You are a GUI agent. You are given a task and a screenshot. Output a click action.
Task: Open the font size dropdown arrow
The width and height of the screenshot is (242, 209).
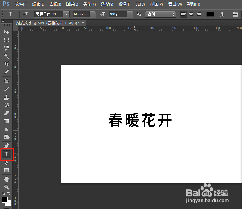click(130, 14)
